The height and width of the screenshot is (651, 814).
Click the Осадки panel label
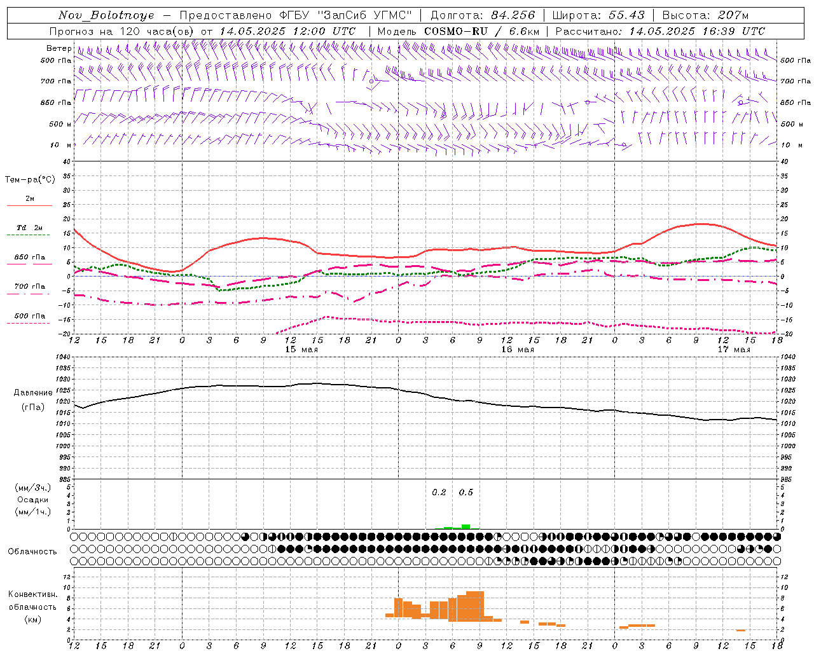33,500
